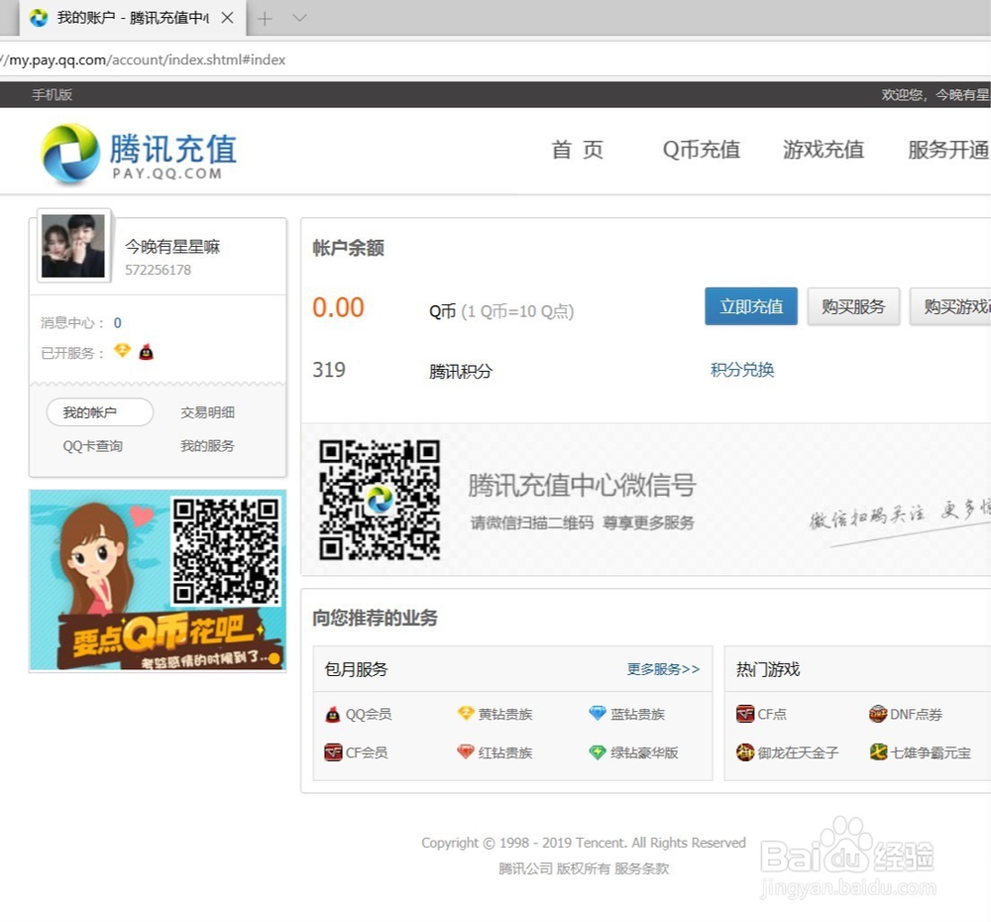The width and height of the screenshot is (991, 922).
Task: Click the CF点 game icon
Action: [745, 714]
